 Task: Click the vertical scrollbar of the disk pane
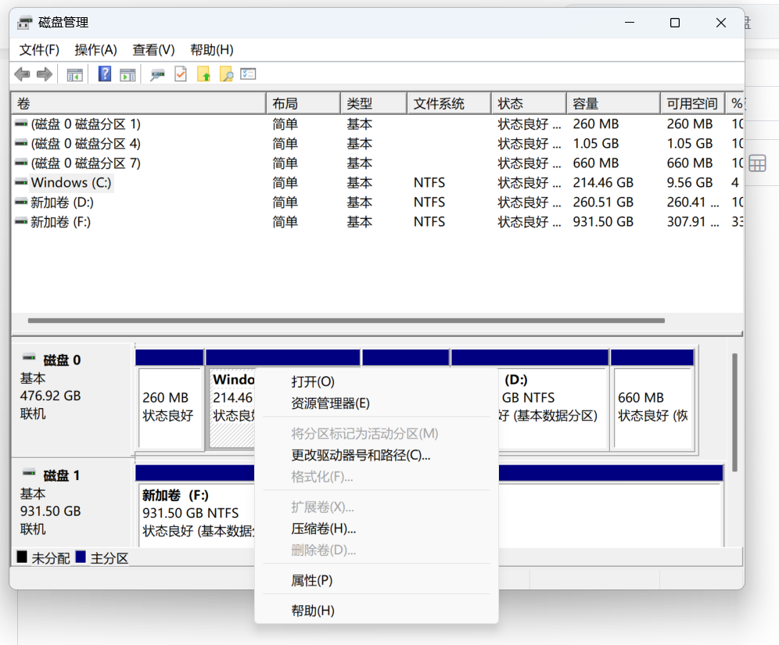tap(734, 412)
